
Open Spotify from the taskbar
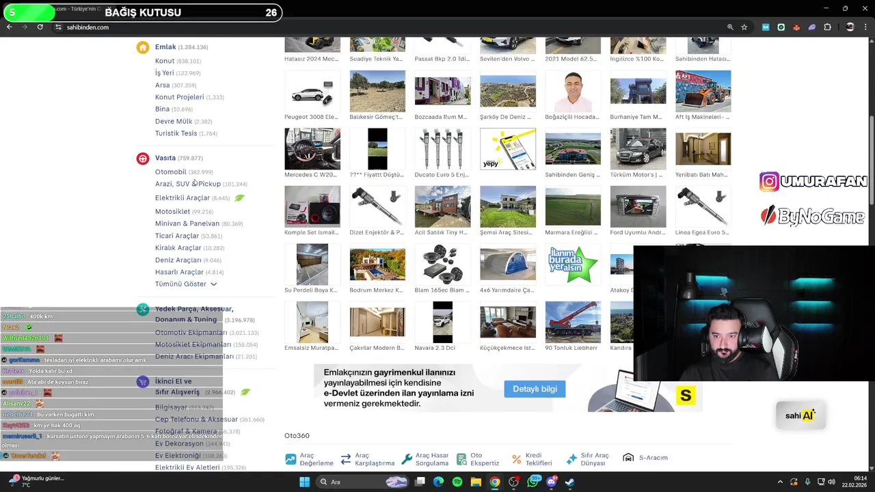[457, 482]
